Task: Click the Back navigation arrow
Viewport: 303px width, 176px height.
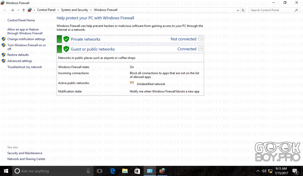Action: coord(5,10)
